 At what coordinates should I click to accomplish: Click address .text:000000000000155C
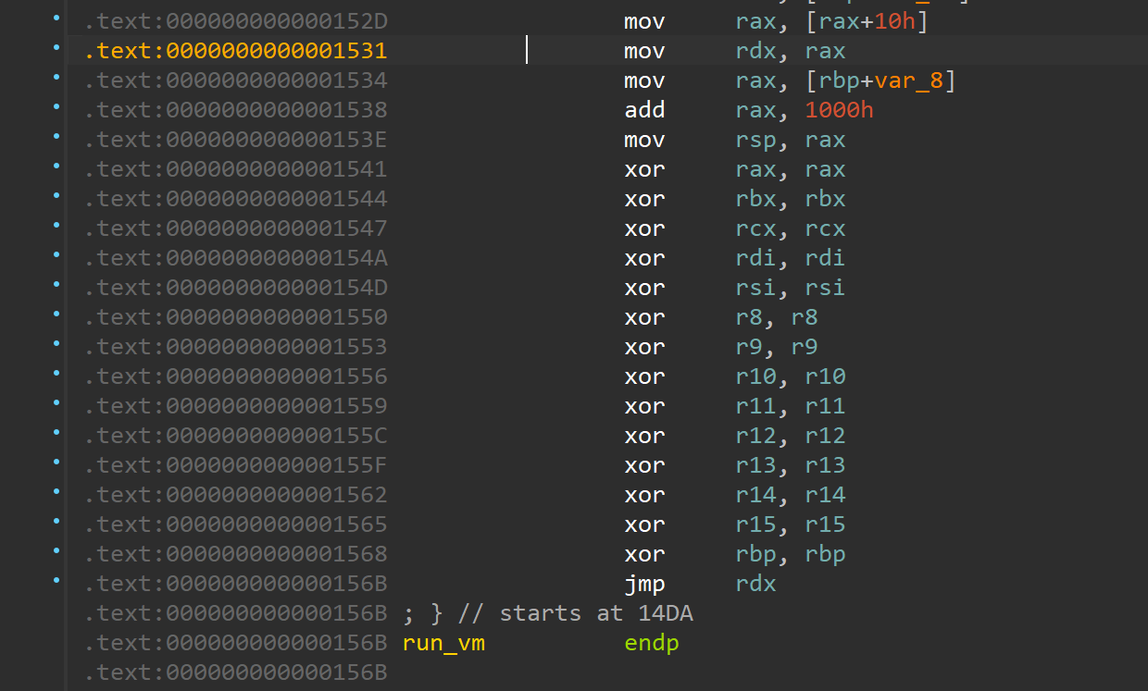235,436
